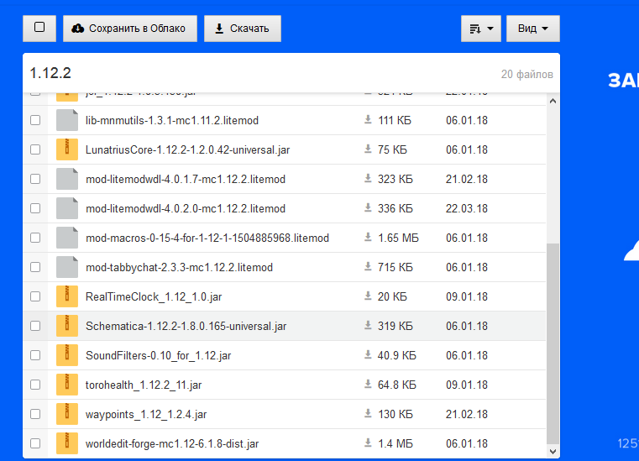The image size is (639, 461).
Task: Open the mod-litemodwdl-4.0.2.0-mc1.12.2.litemod file name
Action: (186, 208)
